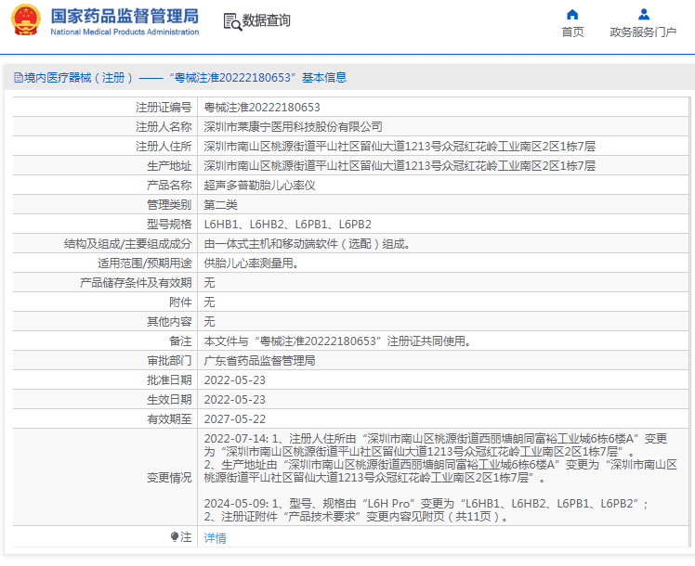Viewport: 695px width, 566px height.
Task: Open the 详情 link
Action: point(215,537)
